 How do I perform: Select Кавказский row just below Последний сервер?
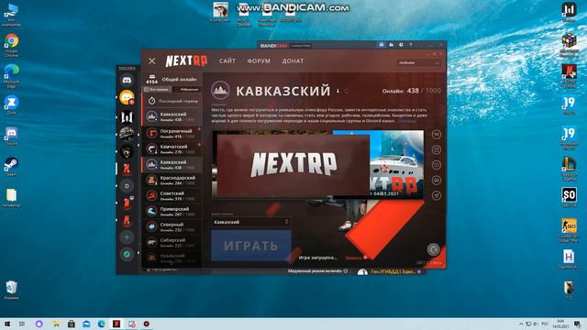click(x=172, y=116)
